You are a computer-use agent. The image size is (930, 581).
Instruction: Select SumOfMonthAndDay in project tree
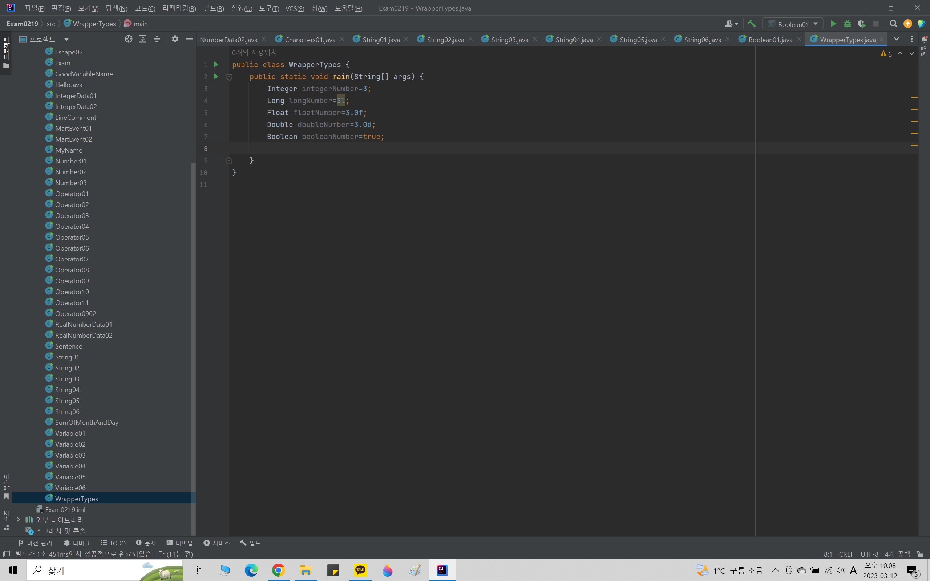86,422
